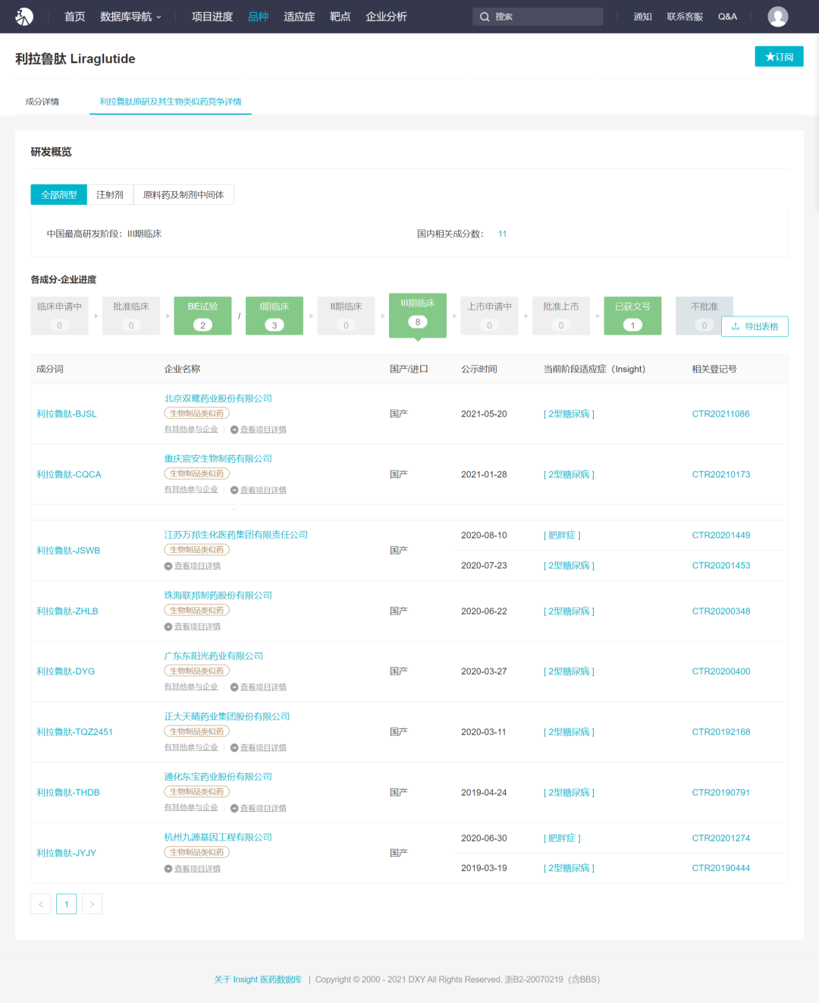Click the view-details circle icon for 重庆宸安生物
The image size is (819, 1003).
(234, 490)
